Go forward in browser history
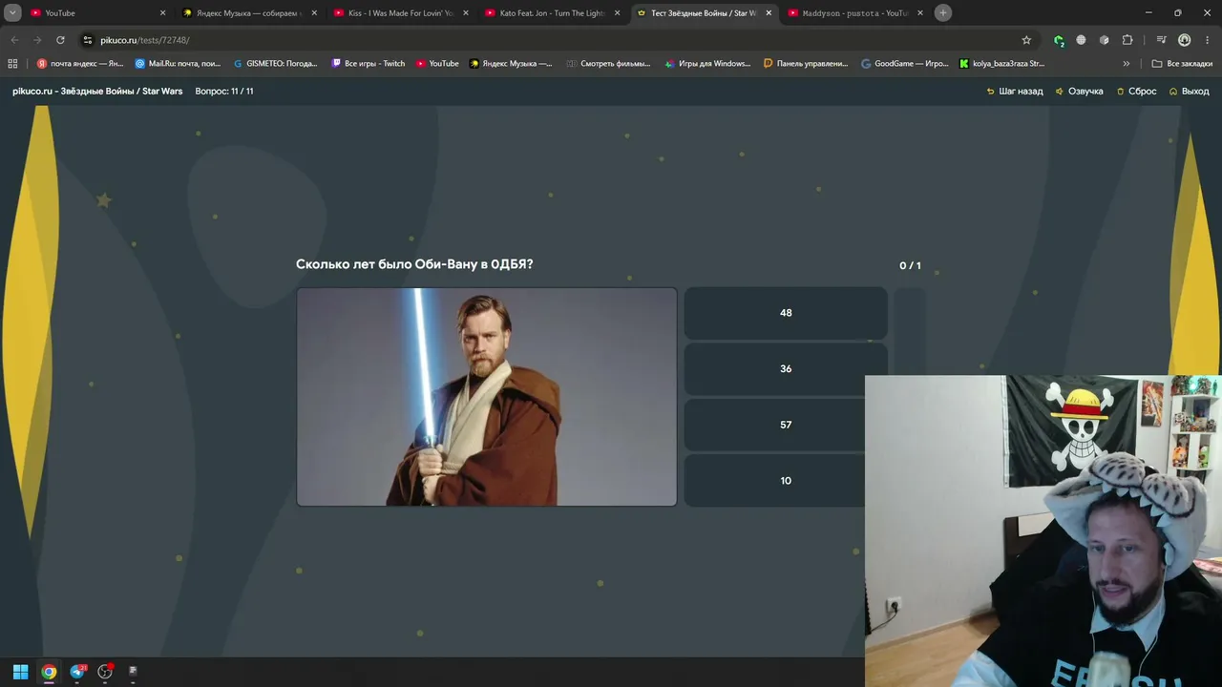This screenshot has height=687, width=1222. pos(37,40)
